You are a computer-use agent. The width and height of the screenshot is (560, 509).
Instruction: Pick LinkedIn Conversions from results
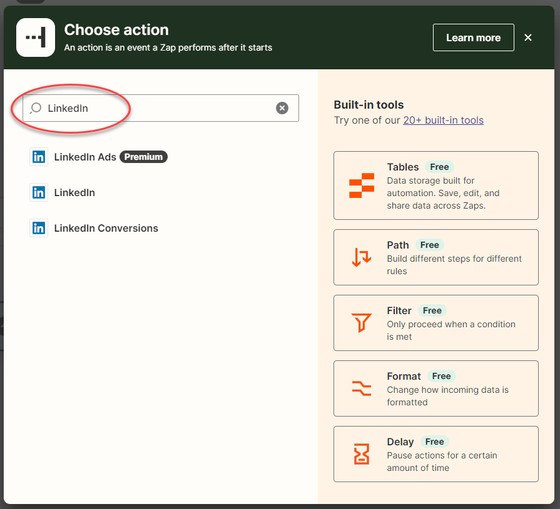(x=94, y=228)
